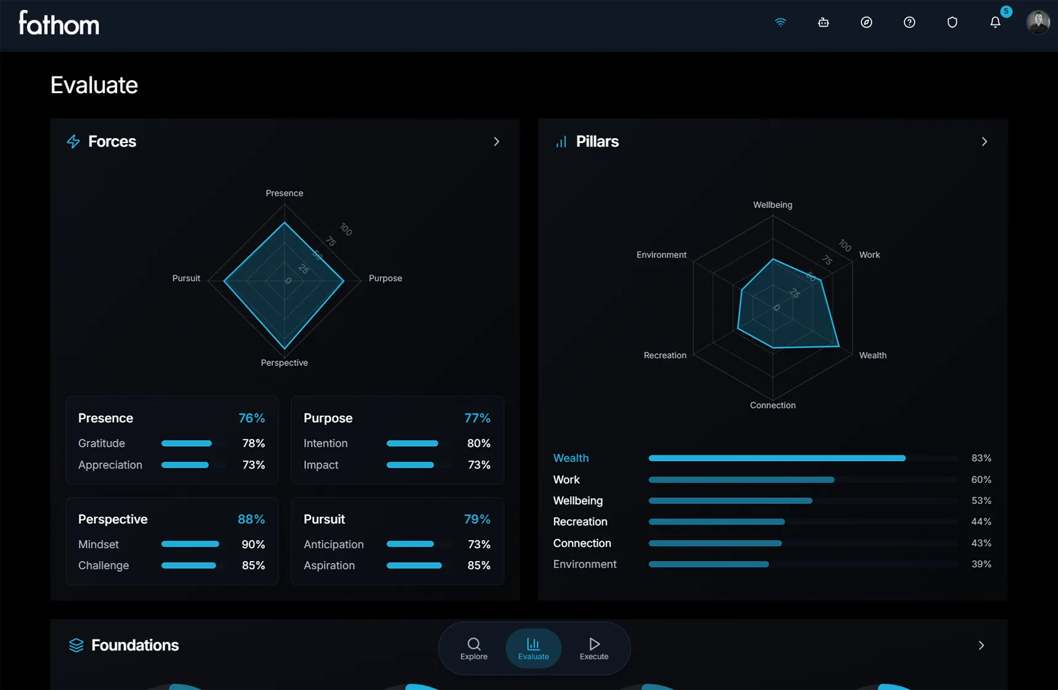This screenshot has height=690, width=1058.
Task: Click the Foundations layers icon
Action: pos(76,645)
